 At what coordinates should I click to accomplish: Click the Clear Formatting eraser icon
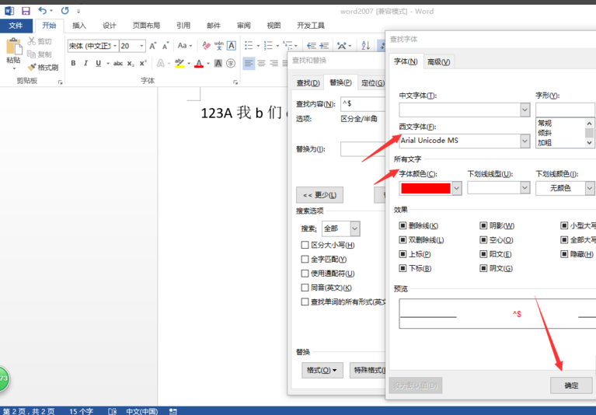(x=207, y=46)
